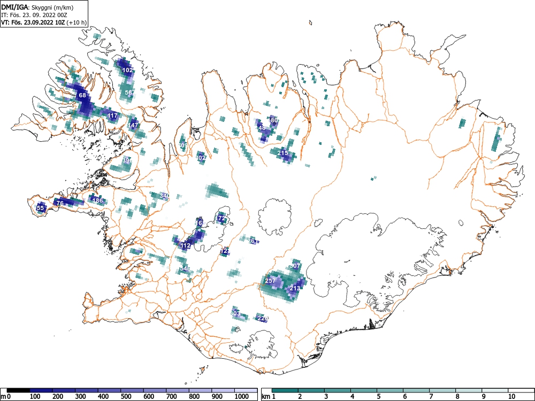Click the '700' label in the m legend
535x401 pixels.
pos(171,396)
